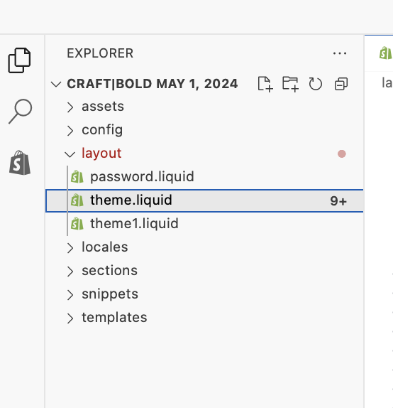Open the Explorer view in activity bar
The image size is (393, 408).
19,60
